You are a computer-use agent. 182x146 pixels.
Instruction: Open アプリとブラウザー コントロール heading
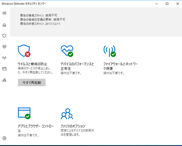tap(36, 128)
